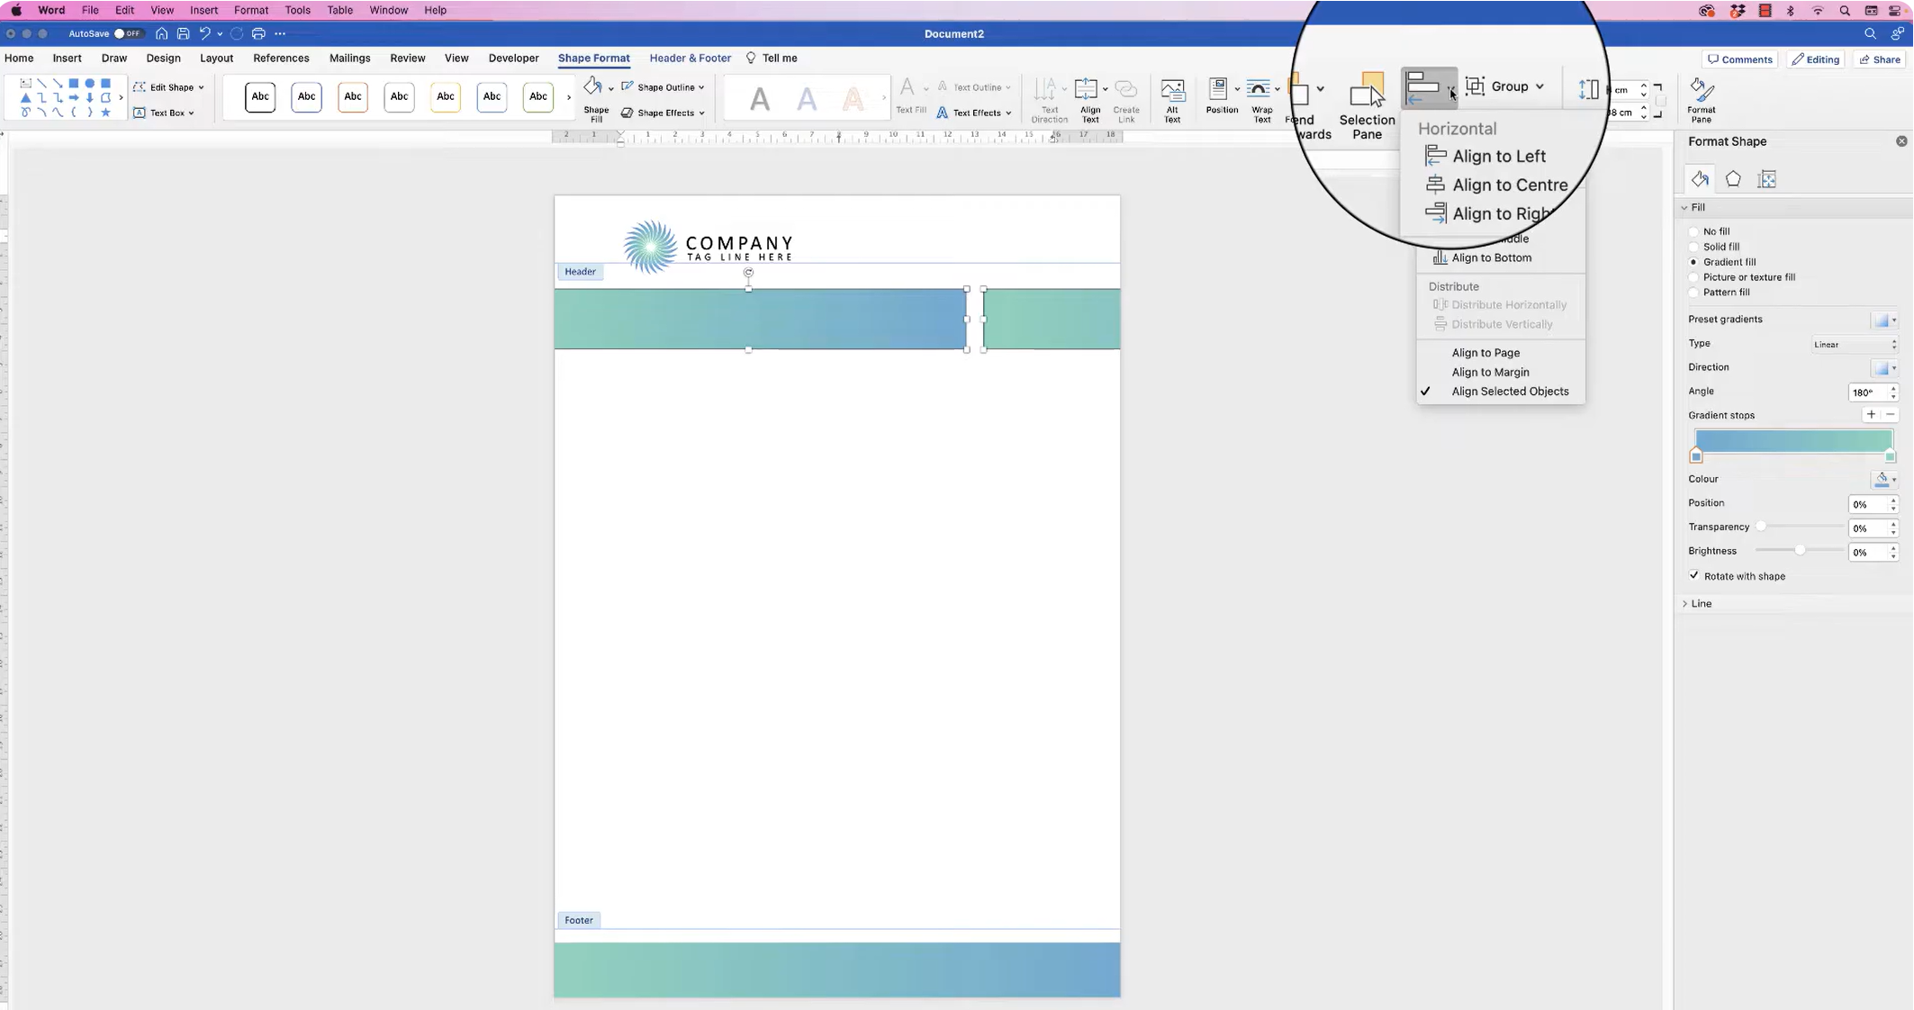Remove a gradient stop with the minus button

1890,414
